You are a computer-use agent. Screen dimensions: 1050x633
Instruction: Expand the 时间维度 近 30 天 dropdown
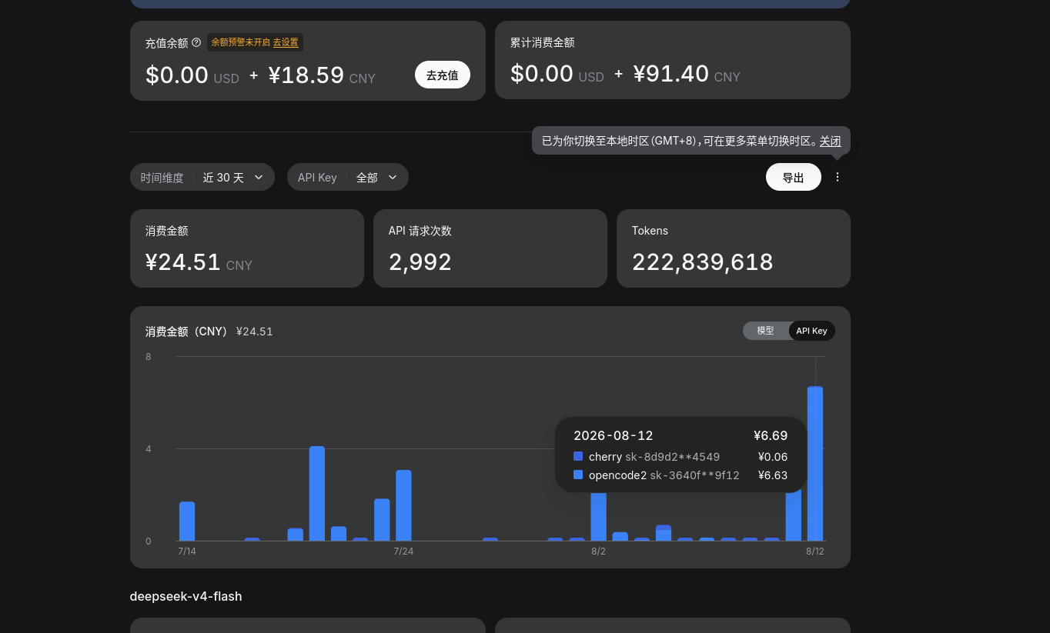(202, 177)
